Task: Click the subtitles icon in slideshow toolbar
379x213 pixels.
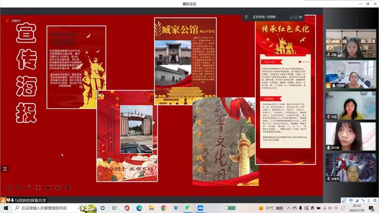Action: [x=58, y=188]
